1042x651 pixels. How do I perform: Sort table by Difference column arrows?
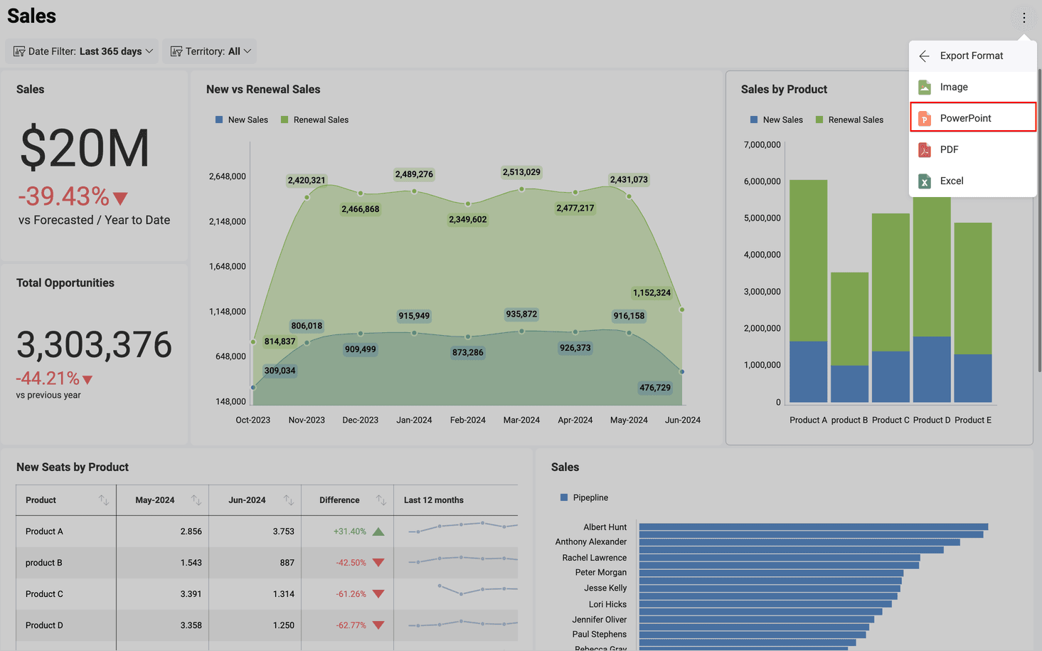click(381, 500)
